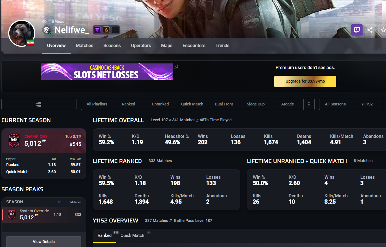The width and height of the screenshot is (386, 247).
Task: Click the purple triangle badge next to username
Action: click(97, 30)
